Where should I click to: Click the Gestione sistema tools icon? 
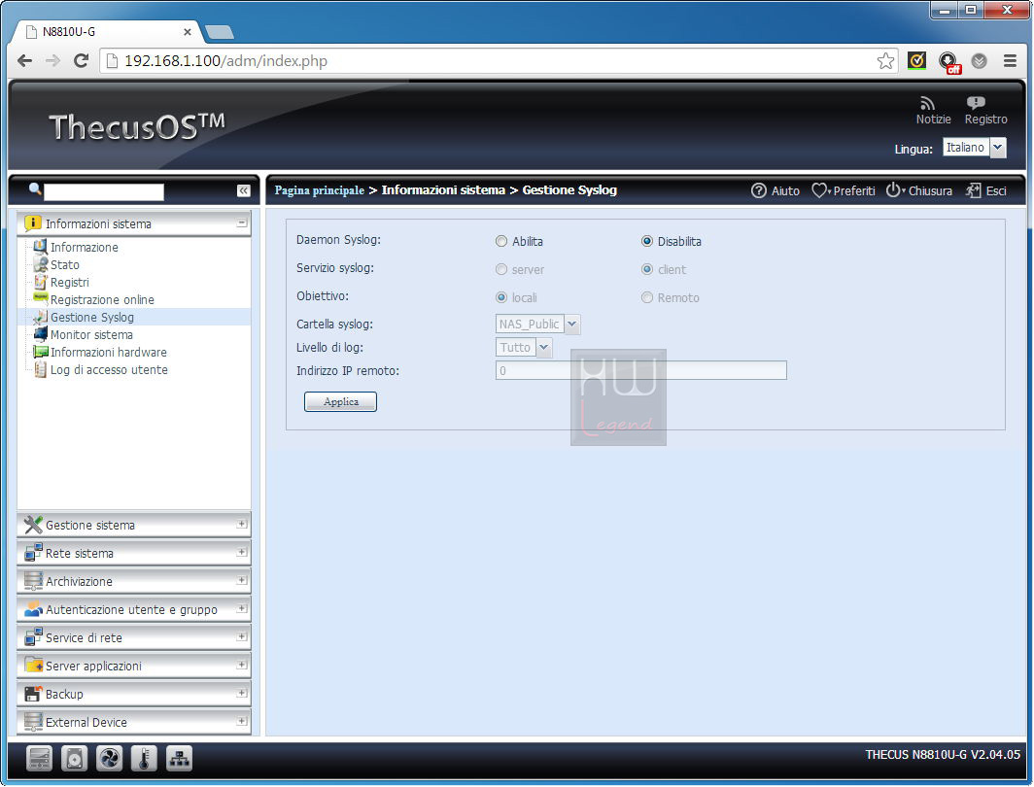point(33,525)
